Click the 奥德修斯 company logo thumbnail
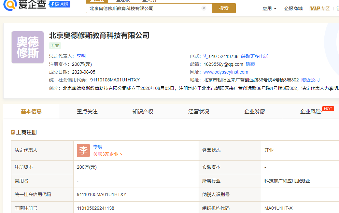 pyautogui.click(x=28, y=47)
